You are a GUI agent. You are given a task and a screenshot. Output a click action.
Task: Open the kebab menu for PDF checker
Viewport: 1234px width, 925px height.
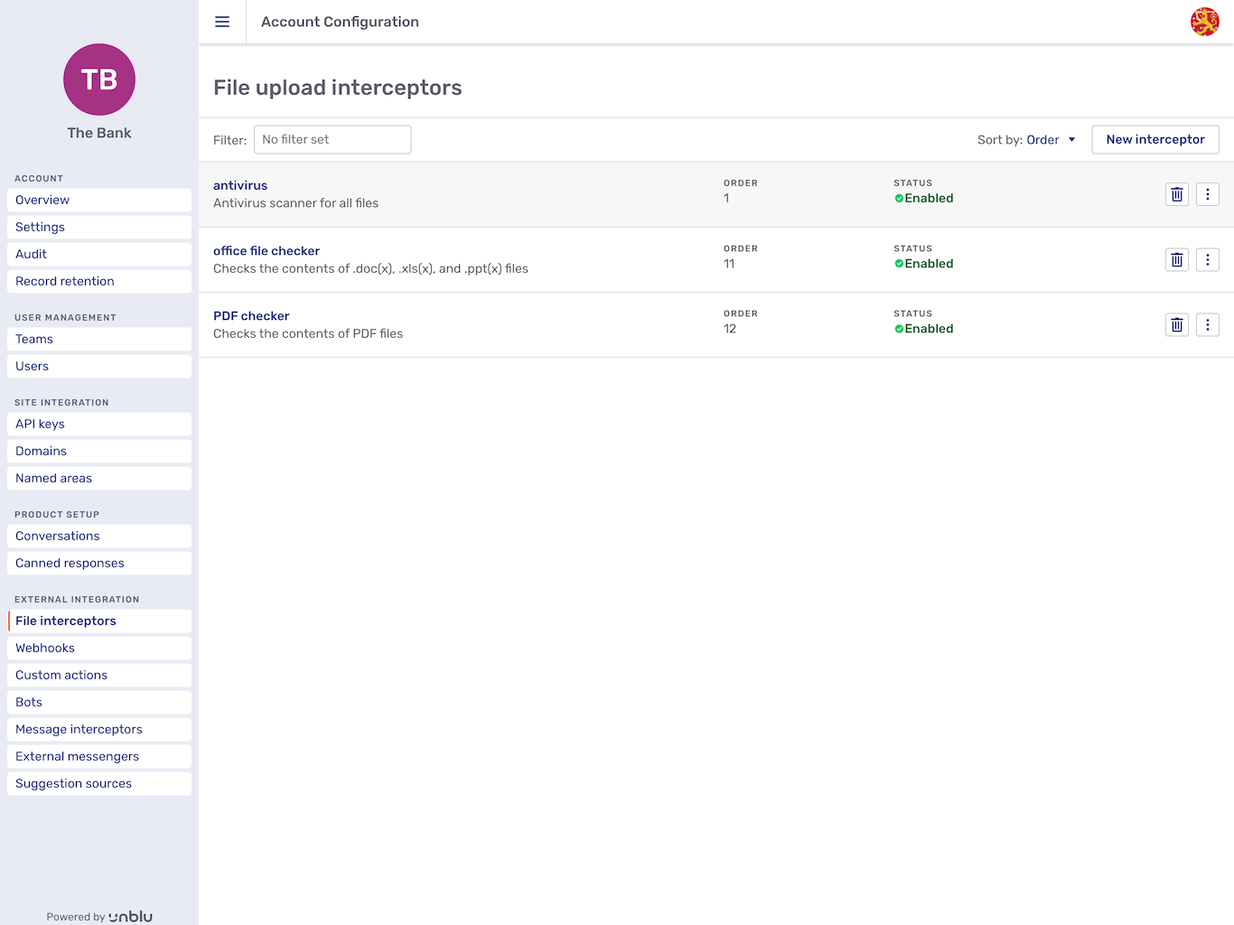(1208, 324)
